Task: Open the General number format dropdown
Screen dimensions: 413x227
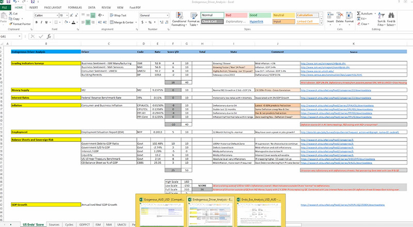Action: coord(167,15)
